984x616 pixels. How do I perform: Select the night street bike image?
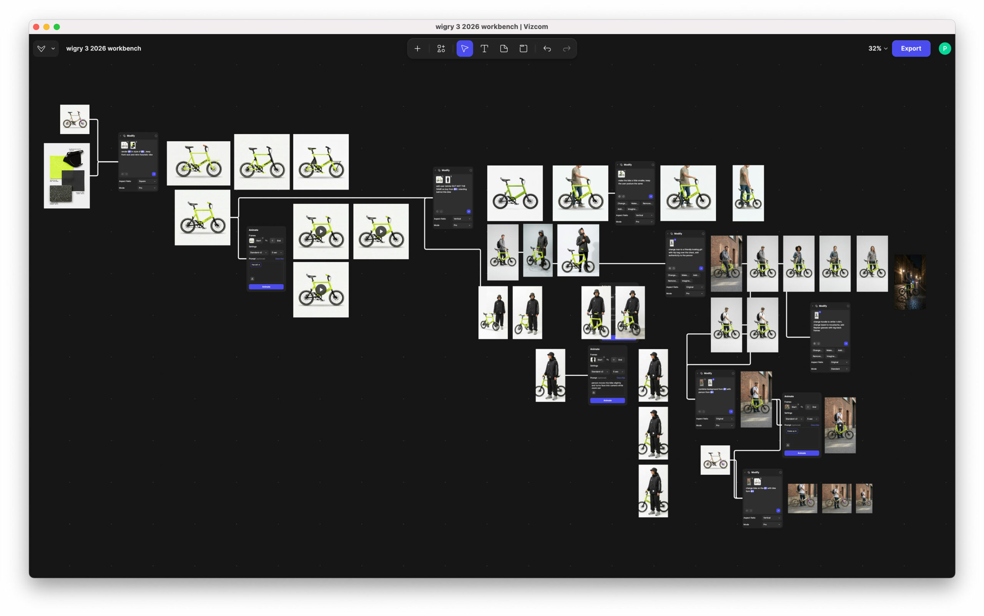pyautogui.click(x=909, y=282)
